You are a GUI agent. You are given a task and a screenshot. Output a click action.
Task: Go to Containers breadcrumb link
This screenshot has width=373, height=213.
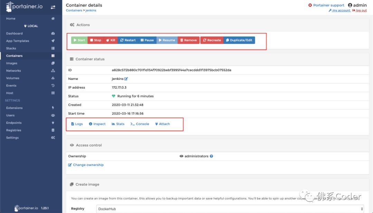pos(74,10)
